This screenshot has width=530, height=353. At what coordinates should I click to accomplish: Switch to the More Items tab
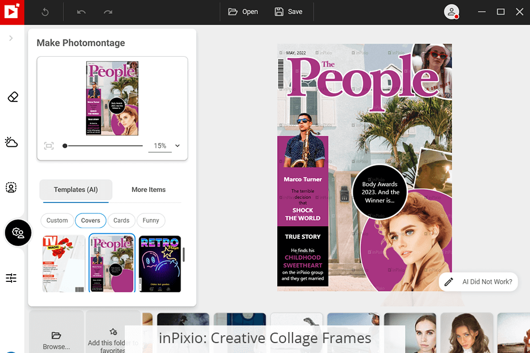149,190
